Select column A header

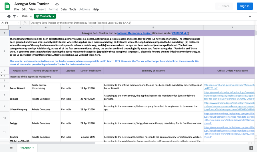coord(20,28)
